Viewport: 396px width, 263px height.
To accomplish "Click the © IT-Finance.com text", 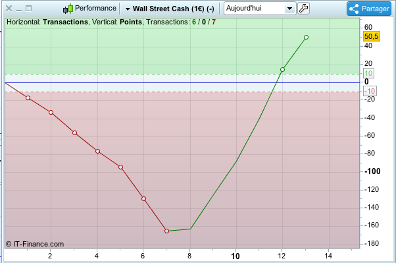I will point(35,244).
